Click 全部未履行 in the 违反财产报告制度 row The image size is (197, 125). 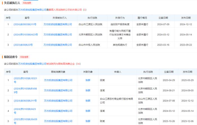click(142, 24)
